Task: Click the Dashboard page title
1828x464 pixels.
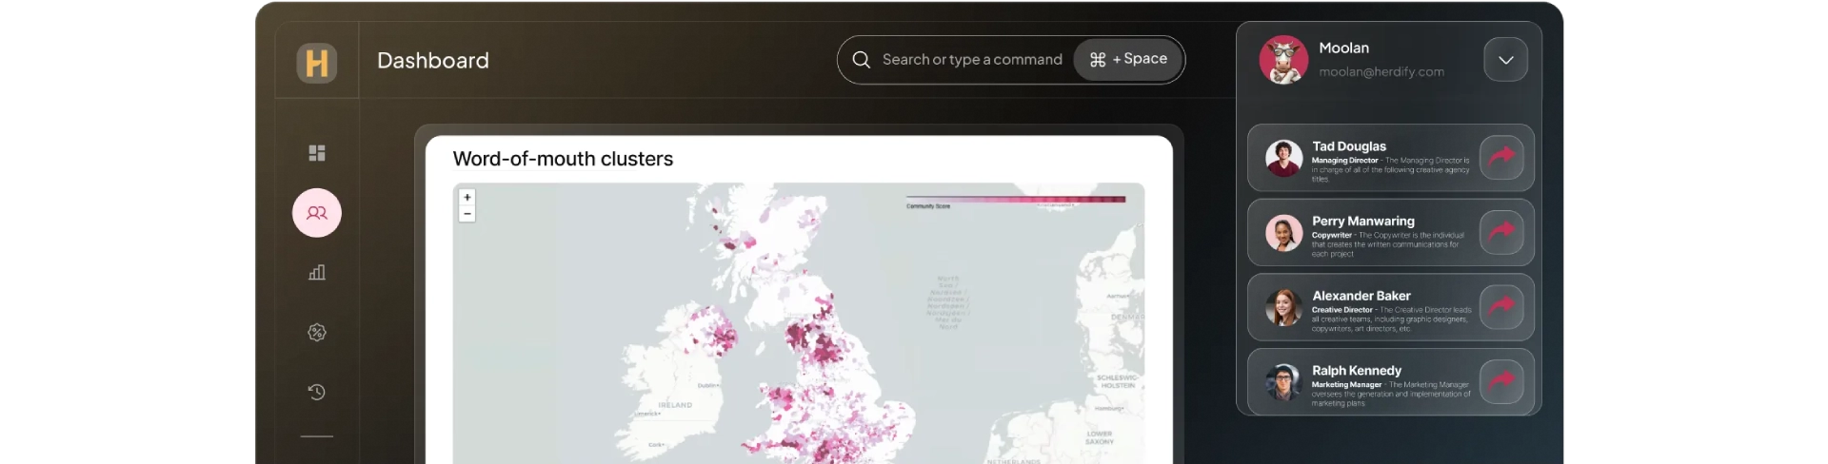Action: point(433,60)
